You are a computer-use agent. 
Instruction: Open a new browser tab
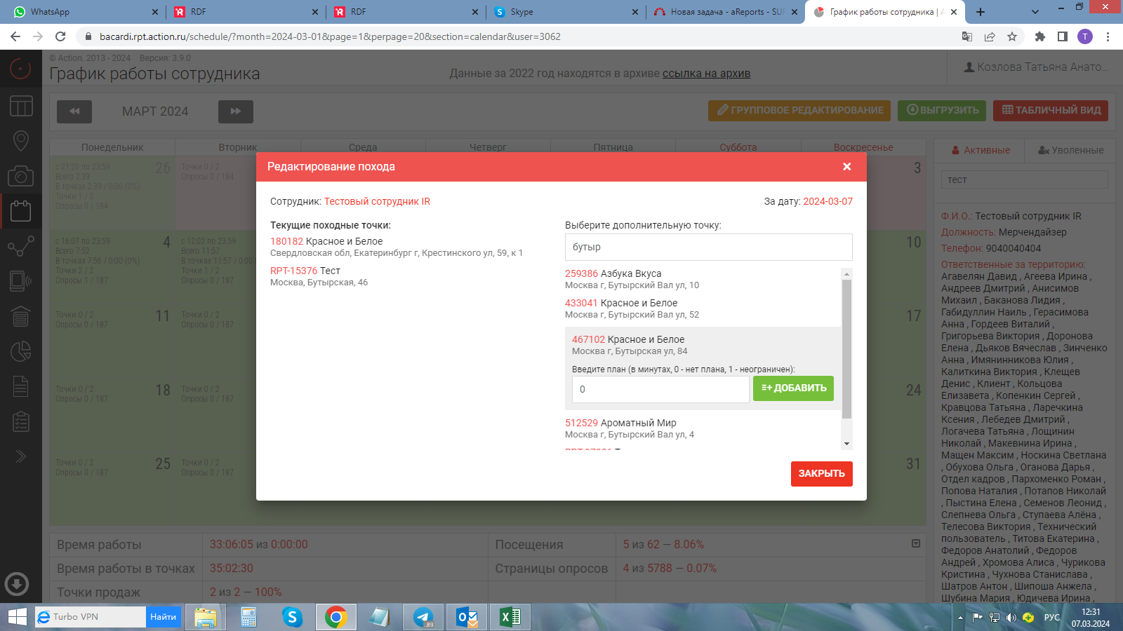[x=981, y=12]
